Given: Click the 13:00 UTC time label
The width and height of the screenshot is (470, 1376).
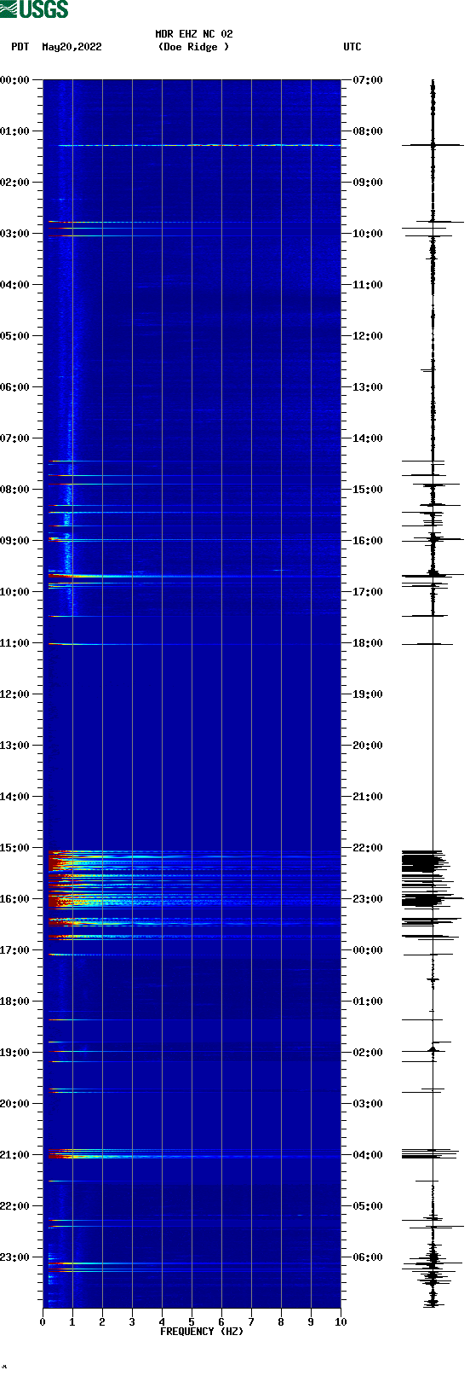Looking at the screenshot, I should (x=368, y=387).
